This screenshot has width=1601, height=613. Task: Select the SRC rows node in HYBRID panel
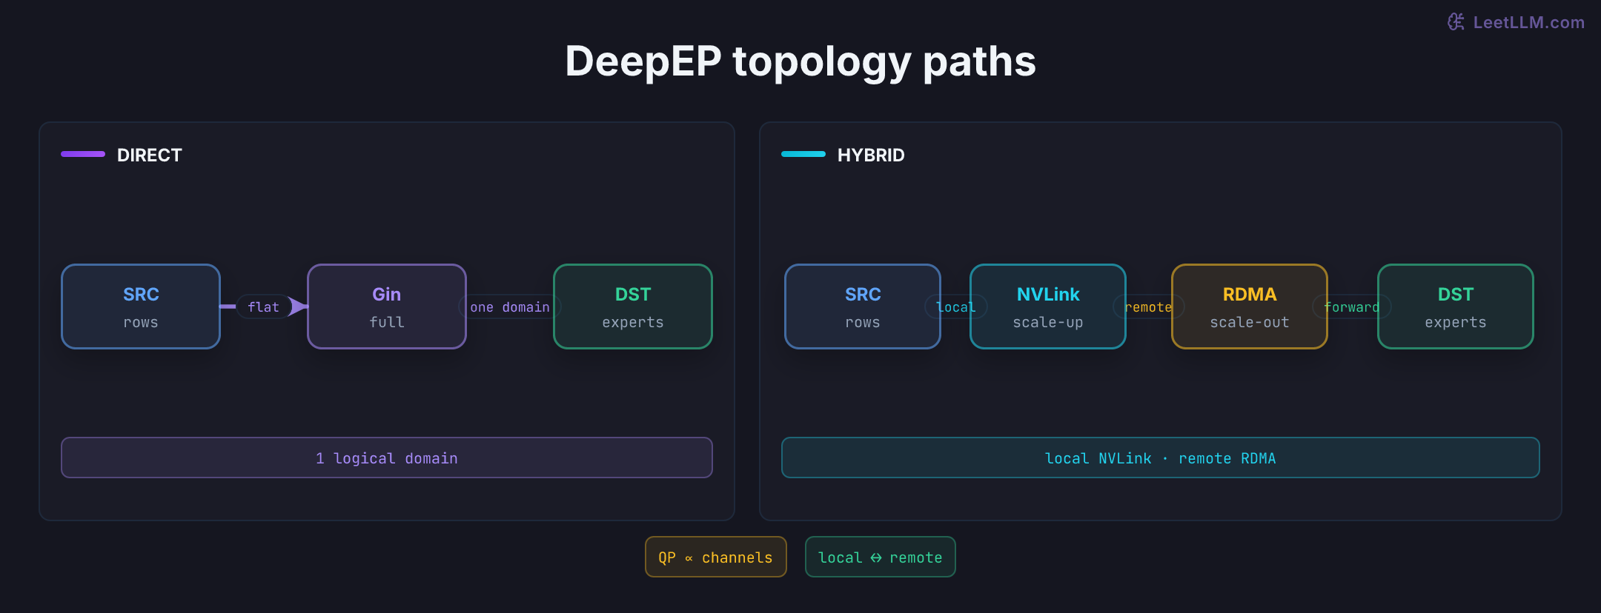click(863, 306)
